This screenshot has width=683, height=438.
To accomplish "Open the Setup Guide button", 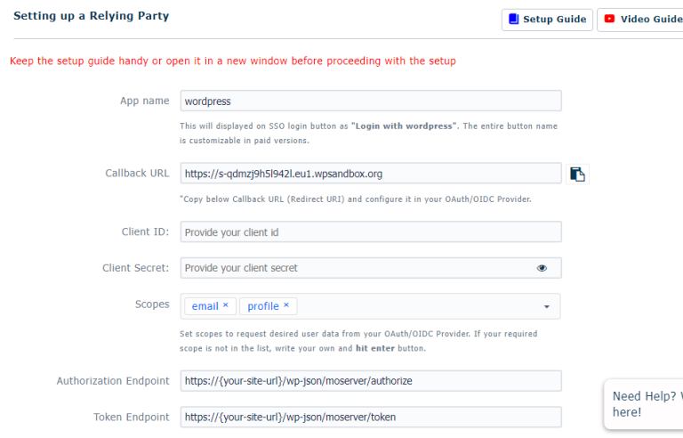I will pos(547,20).
